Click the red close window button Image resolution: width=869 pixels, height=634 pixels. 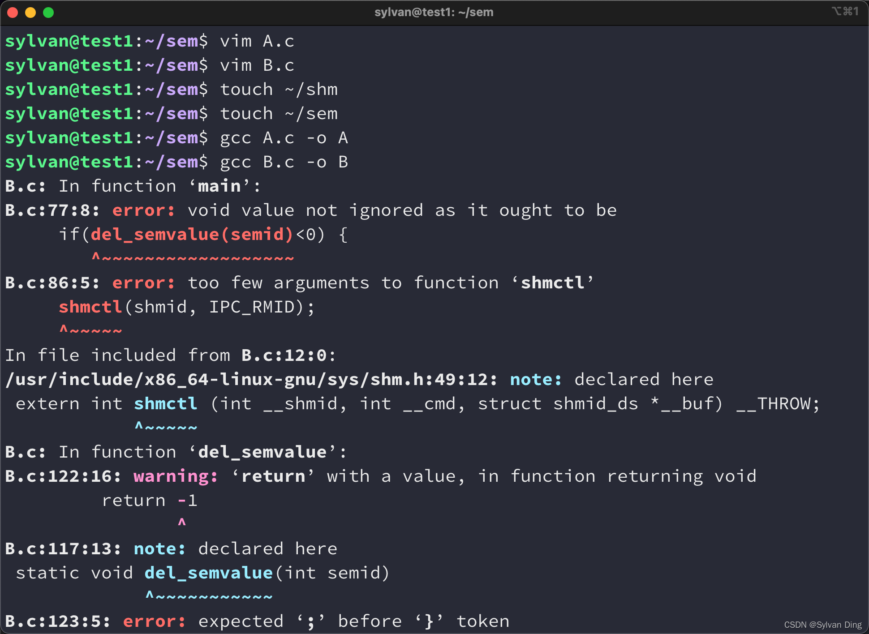click(13, 13)
